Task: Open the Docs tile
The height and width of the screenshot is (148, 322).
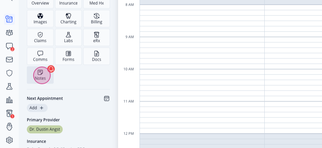Action: [x=97, y=56]
